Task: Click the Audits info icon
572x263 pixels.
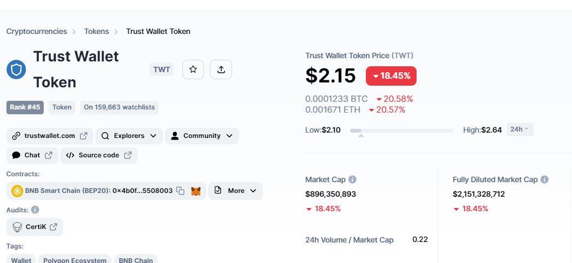Action: [x=35, y=210]
